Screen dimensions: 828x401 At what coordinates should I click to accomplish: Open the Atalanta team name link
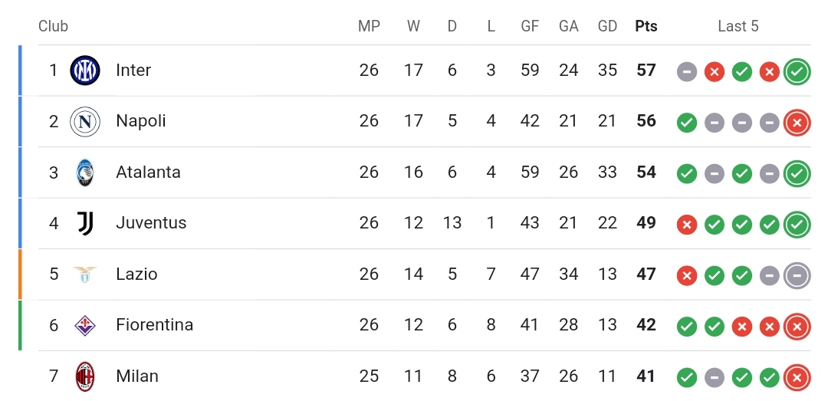(149, 173)
